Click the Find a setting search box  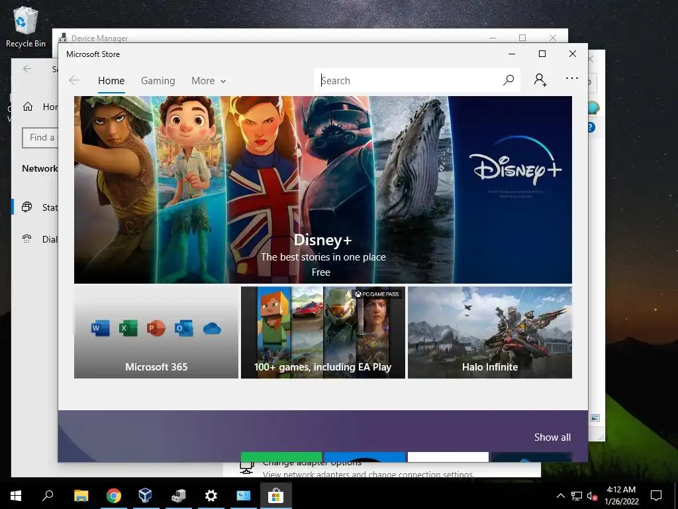40,138
